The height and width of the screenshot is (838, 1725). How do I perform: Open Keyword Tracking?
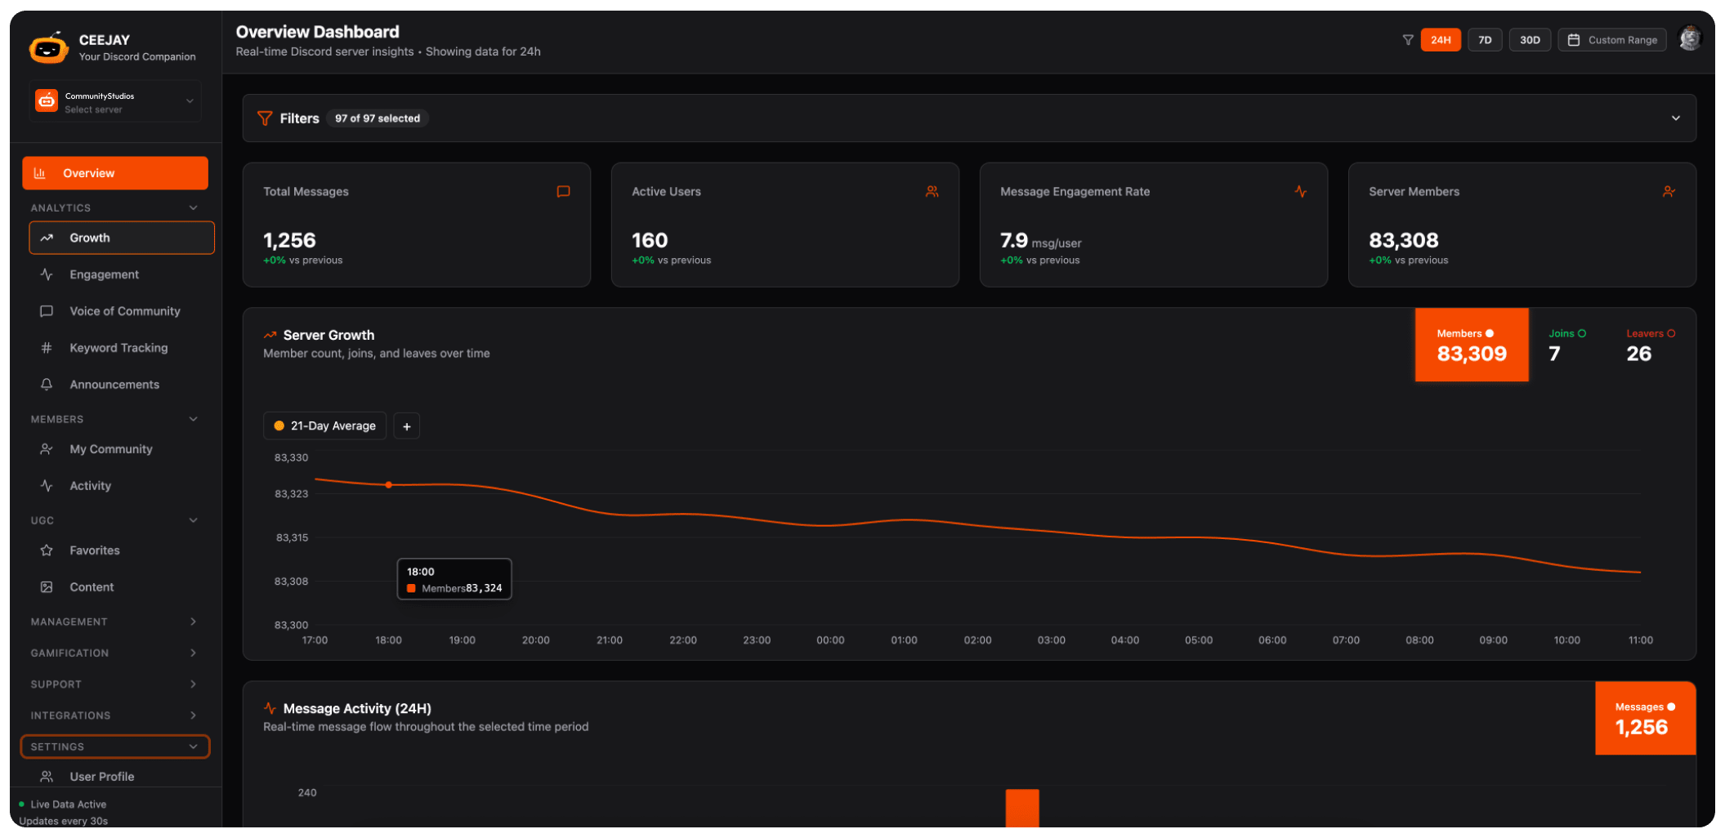(122, 348)
